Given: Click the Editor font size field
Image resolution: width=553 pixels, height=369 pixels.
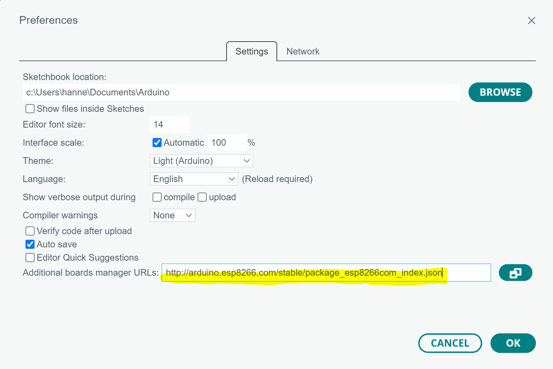Looking at the screenshot, I should tap(170, 124).
